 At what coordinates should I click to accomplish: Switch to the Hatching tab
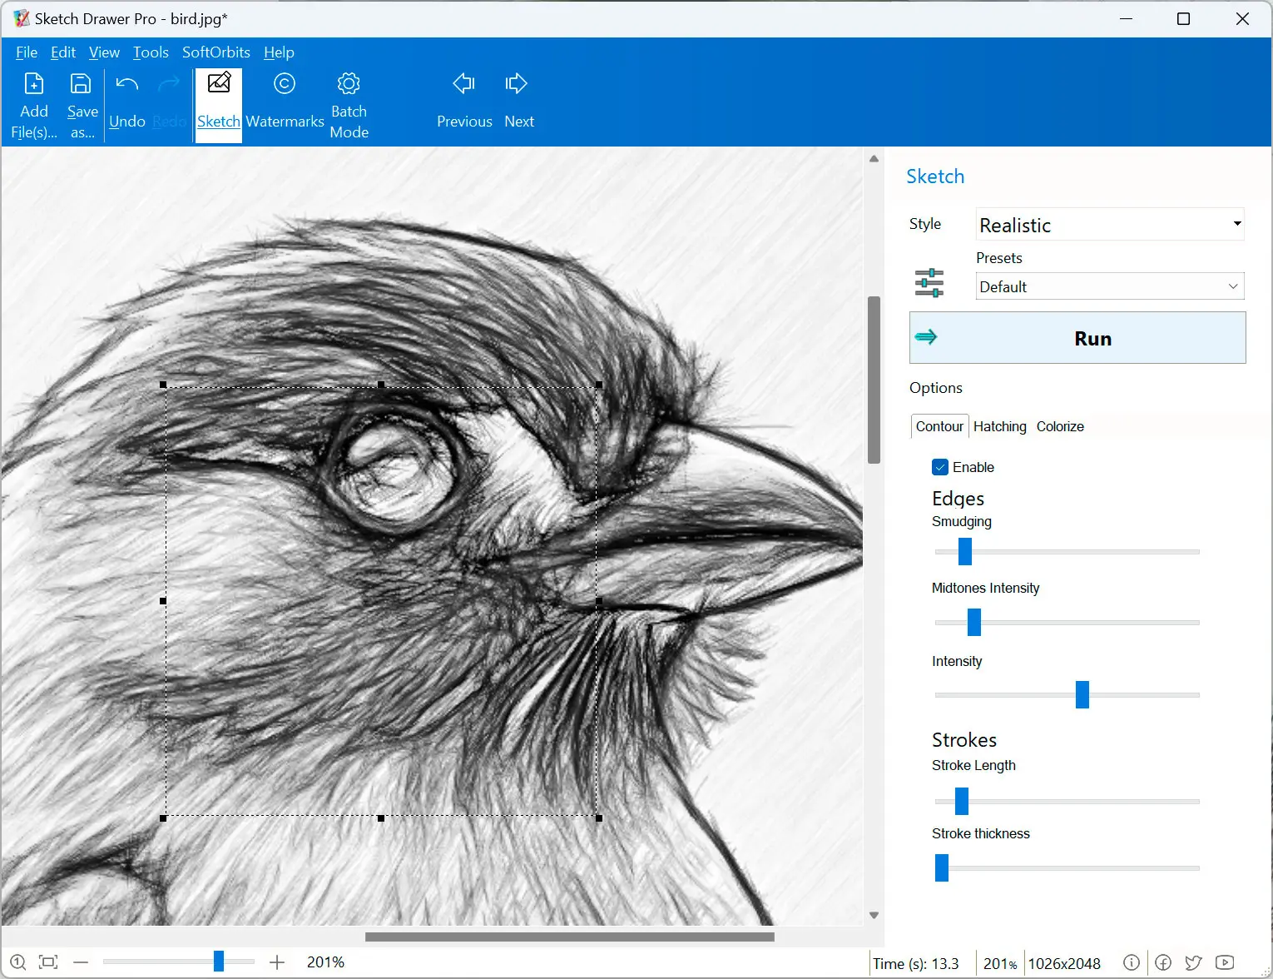[999, 426]
